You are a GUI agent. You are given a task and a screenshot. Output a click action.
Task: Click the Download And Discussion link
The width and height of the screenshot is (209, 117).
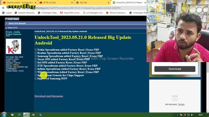click(49, 96)
